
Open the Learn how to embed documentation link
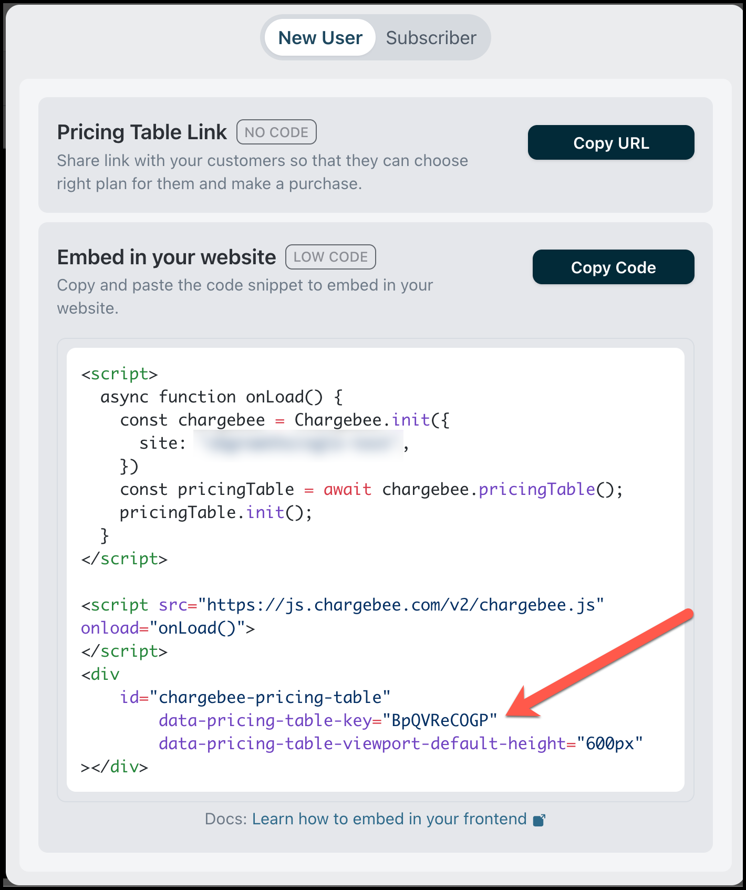(389, 819)
